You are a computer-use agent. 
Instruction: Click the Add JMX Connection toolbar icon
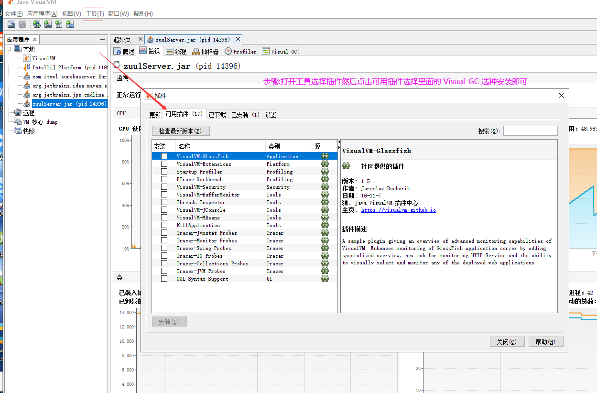point(48,24)
